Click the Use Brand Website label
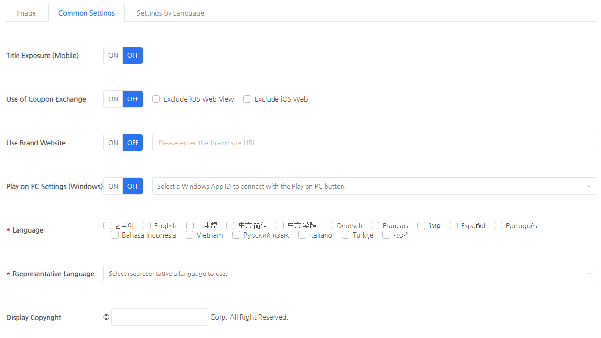This screenshot has width=601, height=338. tap(36, 143)
